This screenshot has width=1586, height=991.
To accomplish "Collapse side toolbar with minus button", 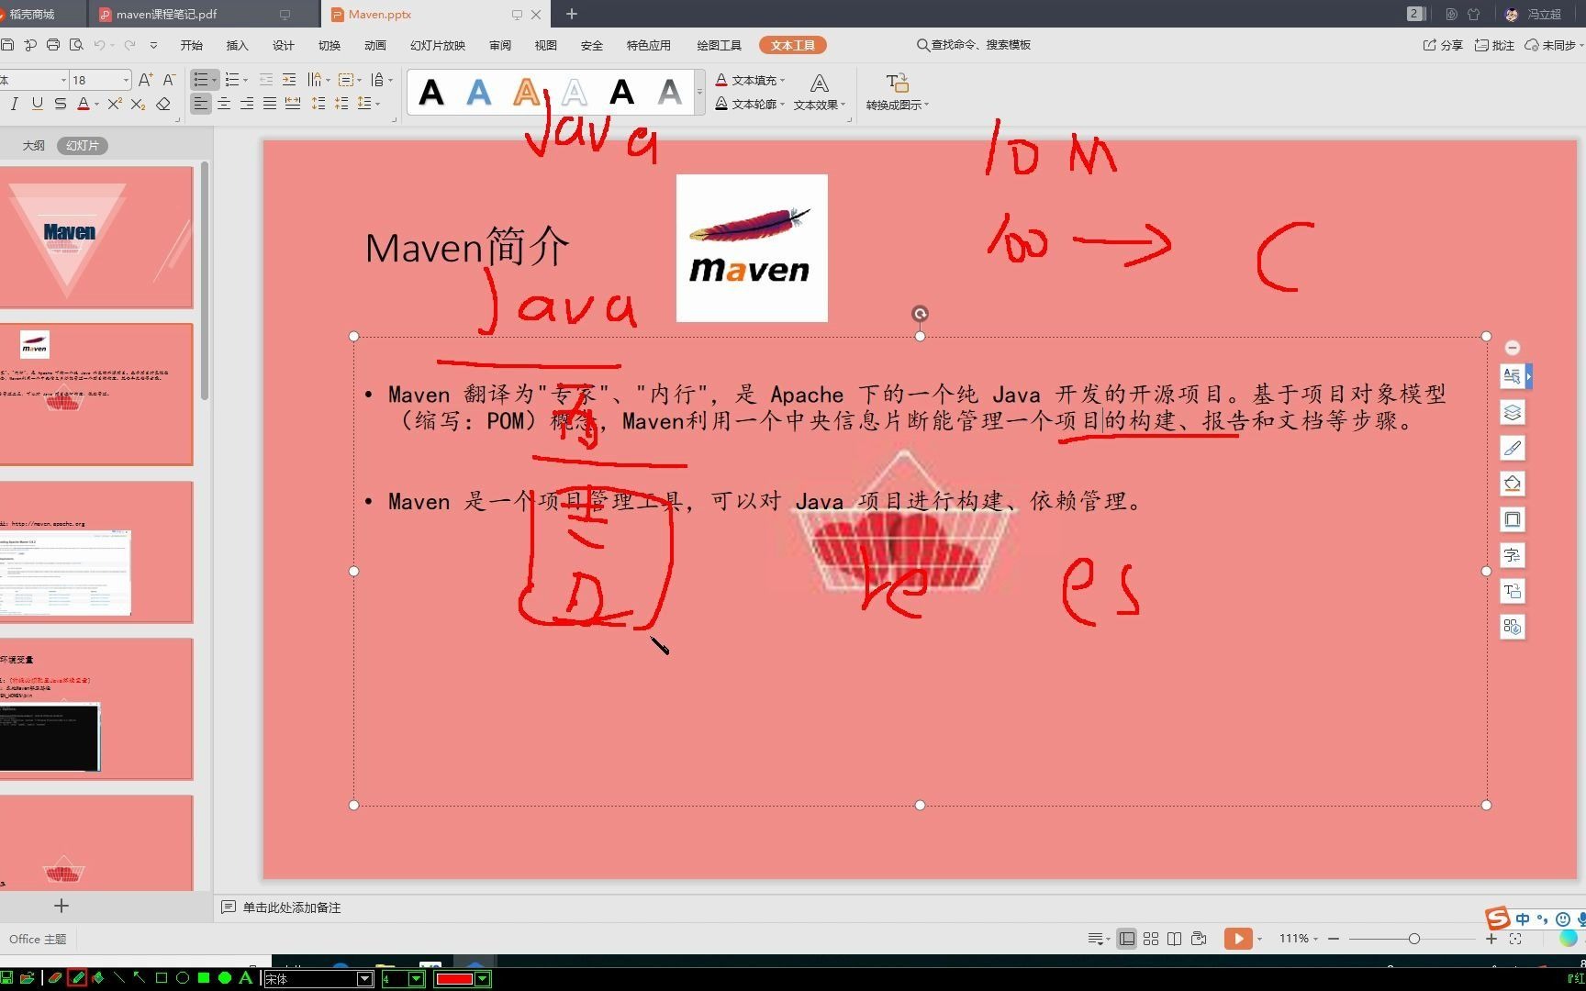I will [1513, 348].
